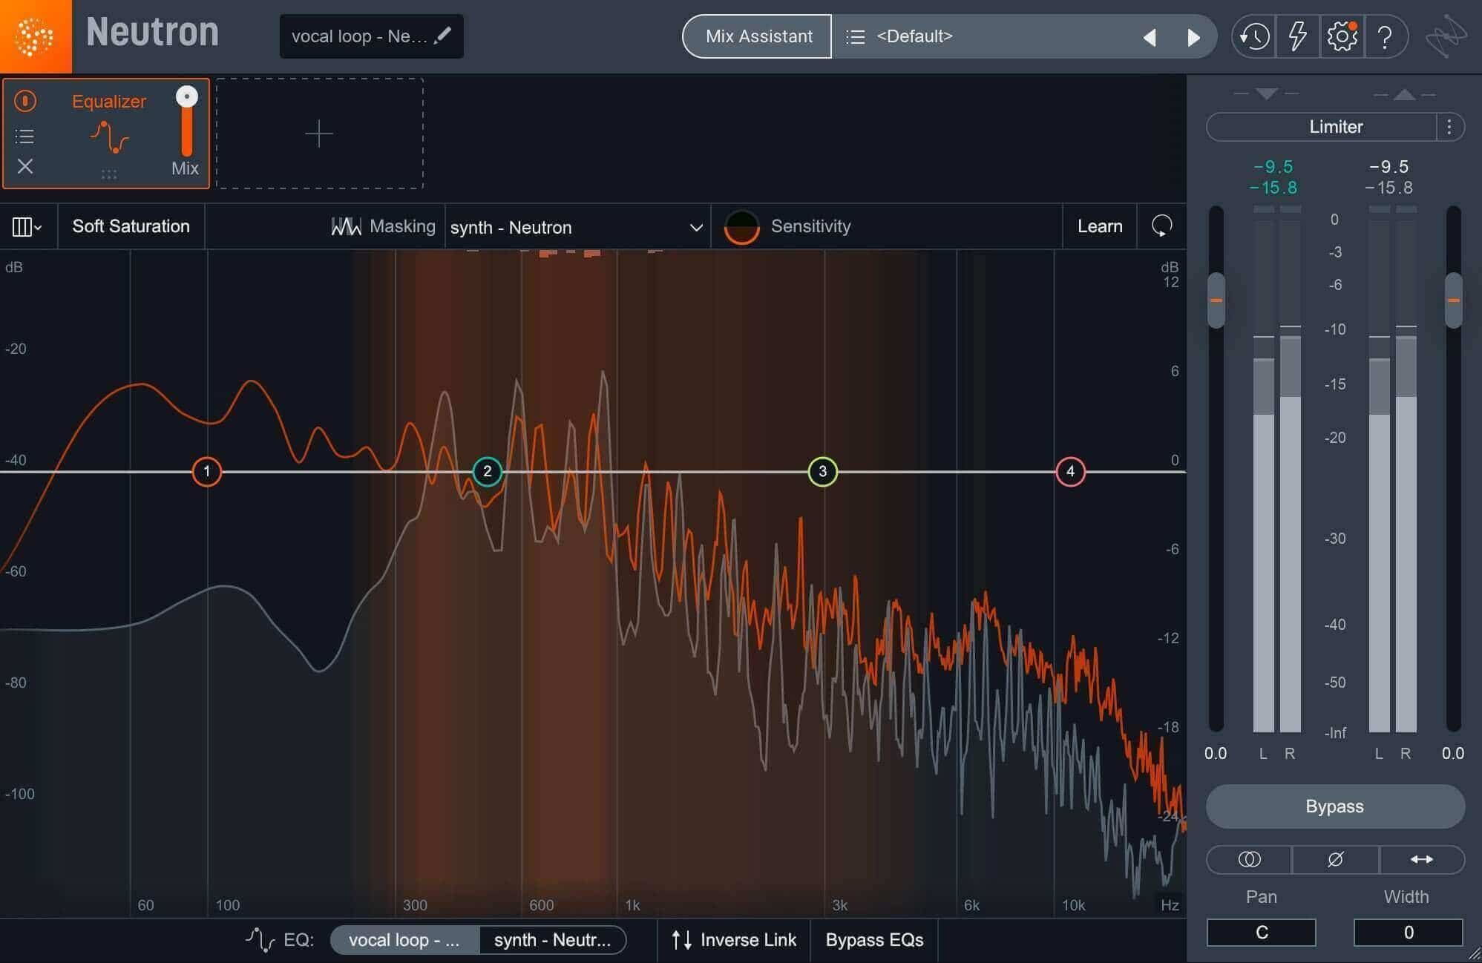
Task: Invert phase with the phase icon
Action: [x=1335, y=859]
